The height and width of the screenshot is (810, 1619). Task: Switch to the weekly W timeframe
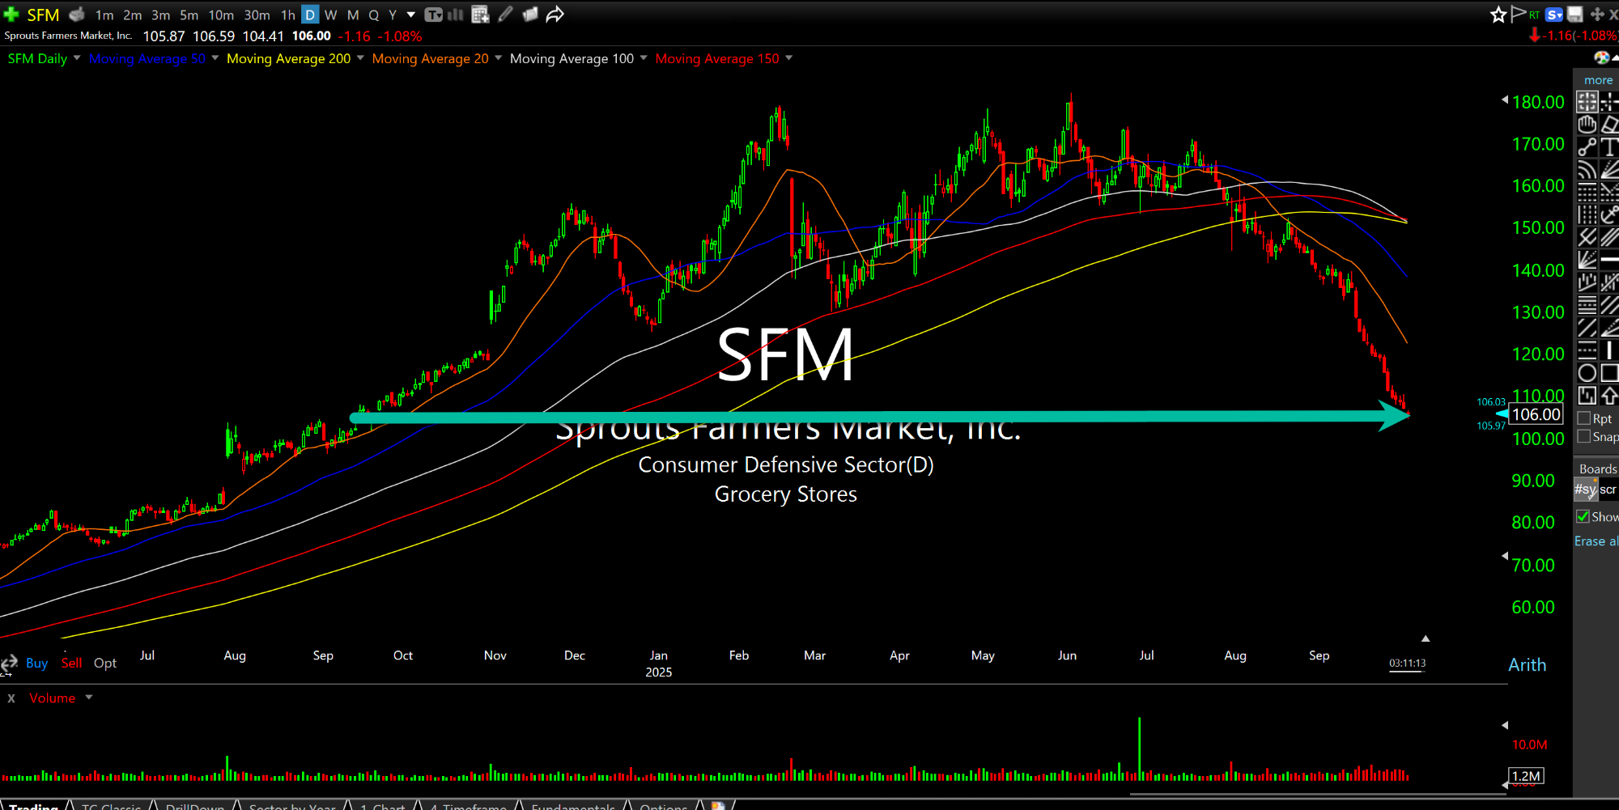point(330,15)
